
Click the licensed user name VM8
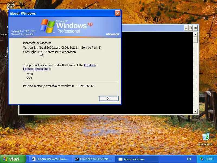(30, 74)
